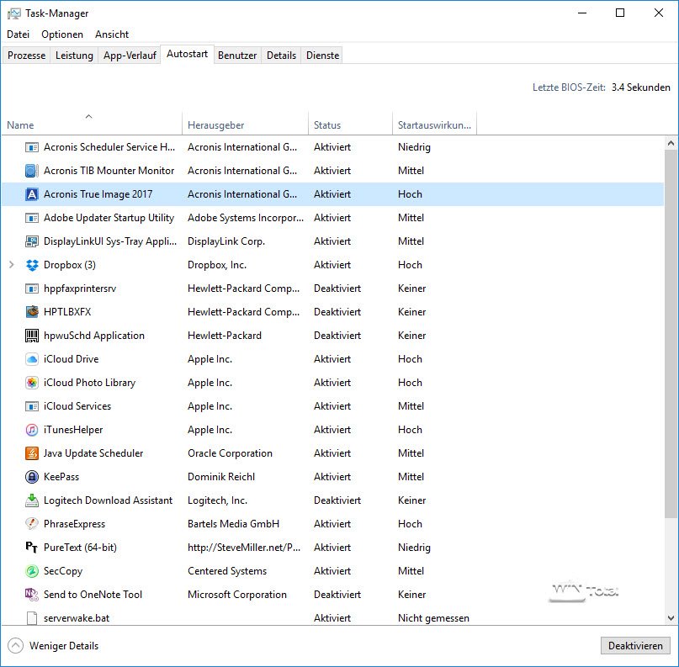Screen dimensions: 679x667
Task: Switch to the Leistung tab
Action: coord(74,56)
